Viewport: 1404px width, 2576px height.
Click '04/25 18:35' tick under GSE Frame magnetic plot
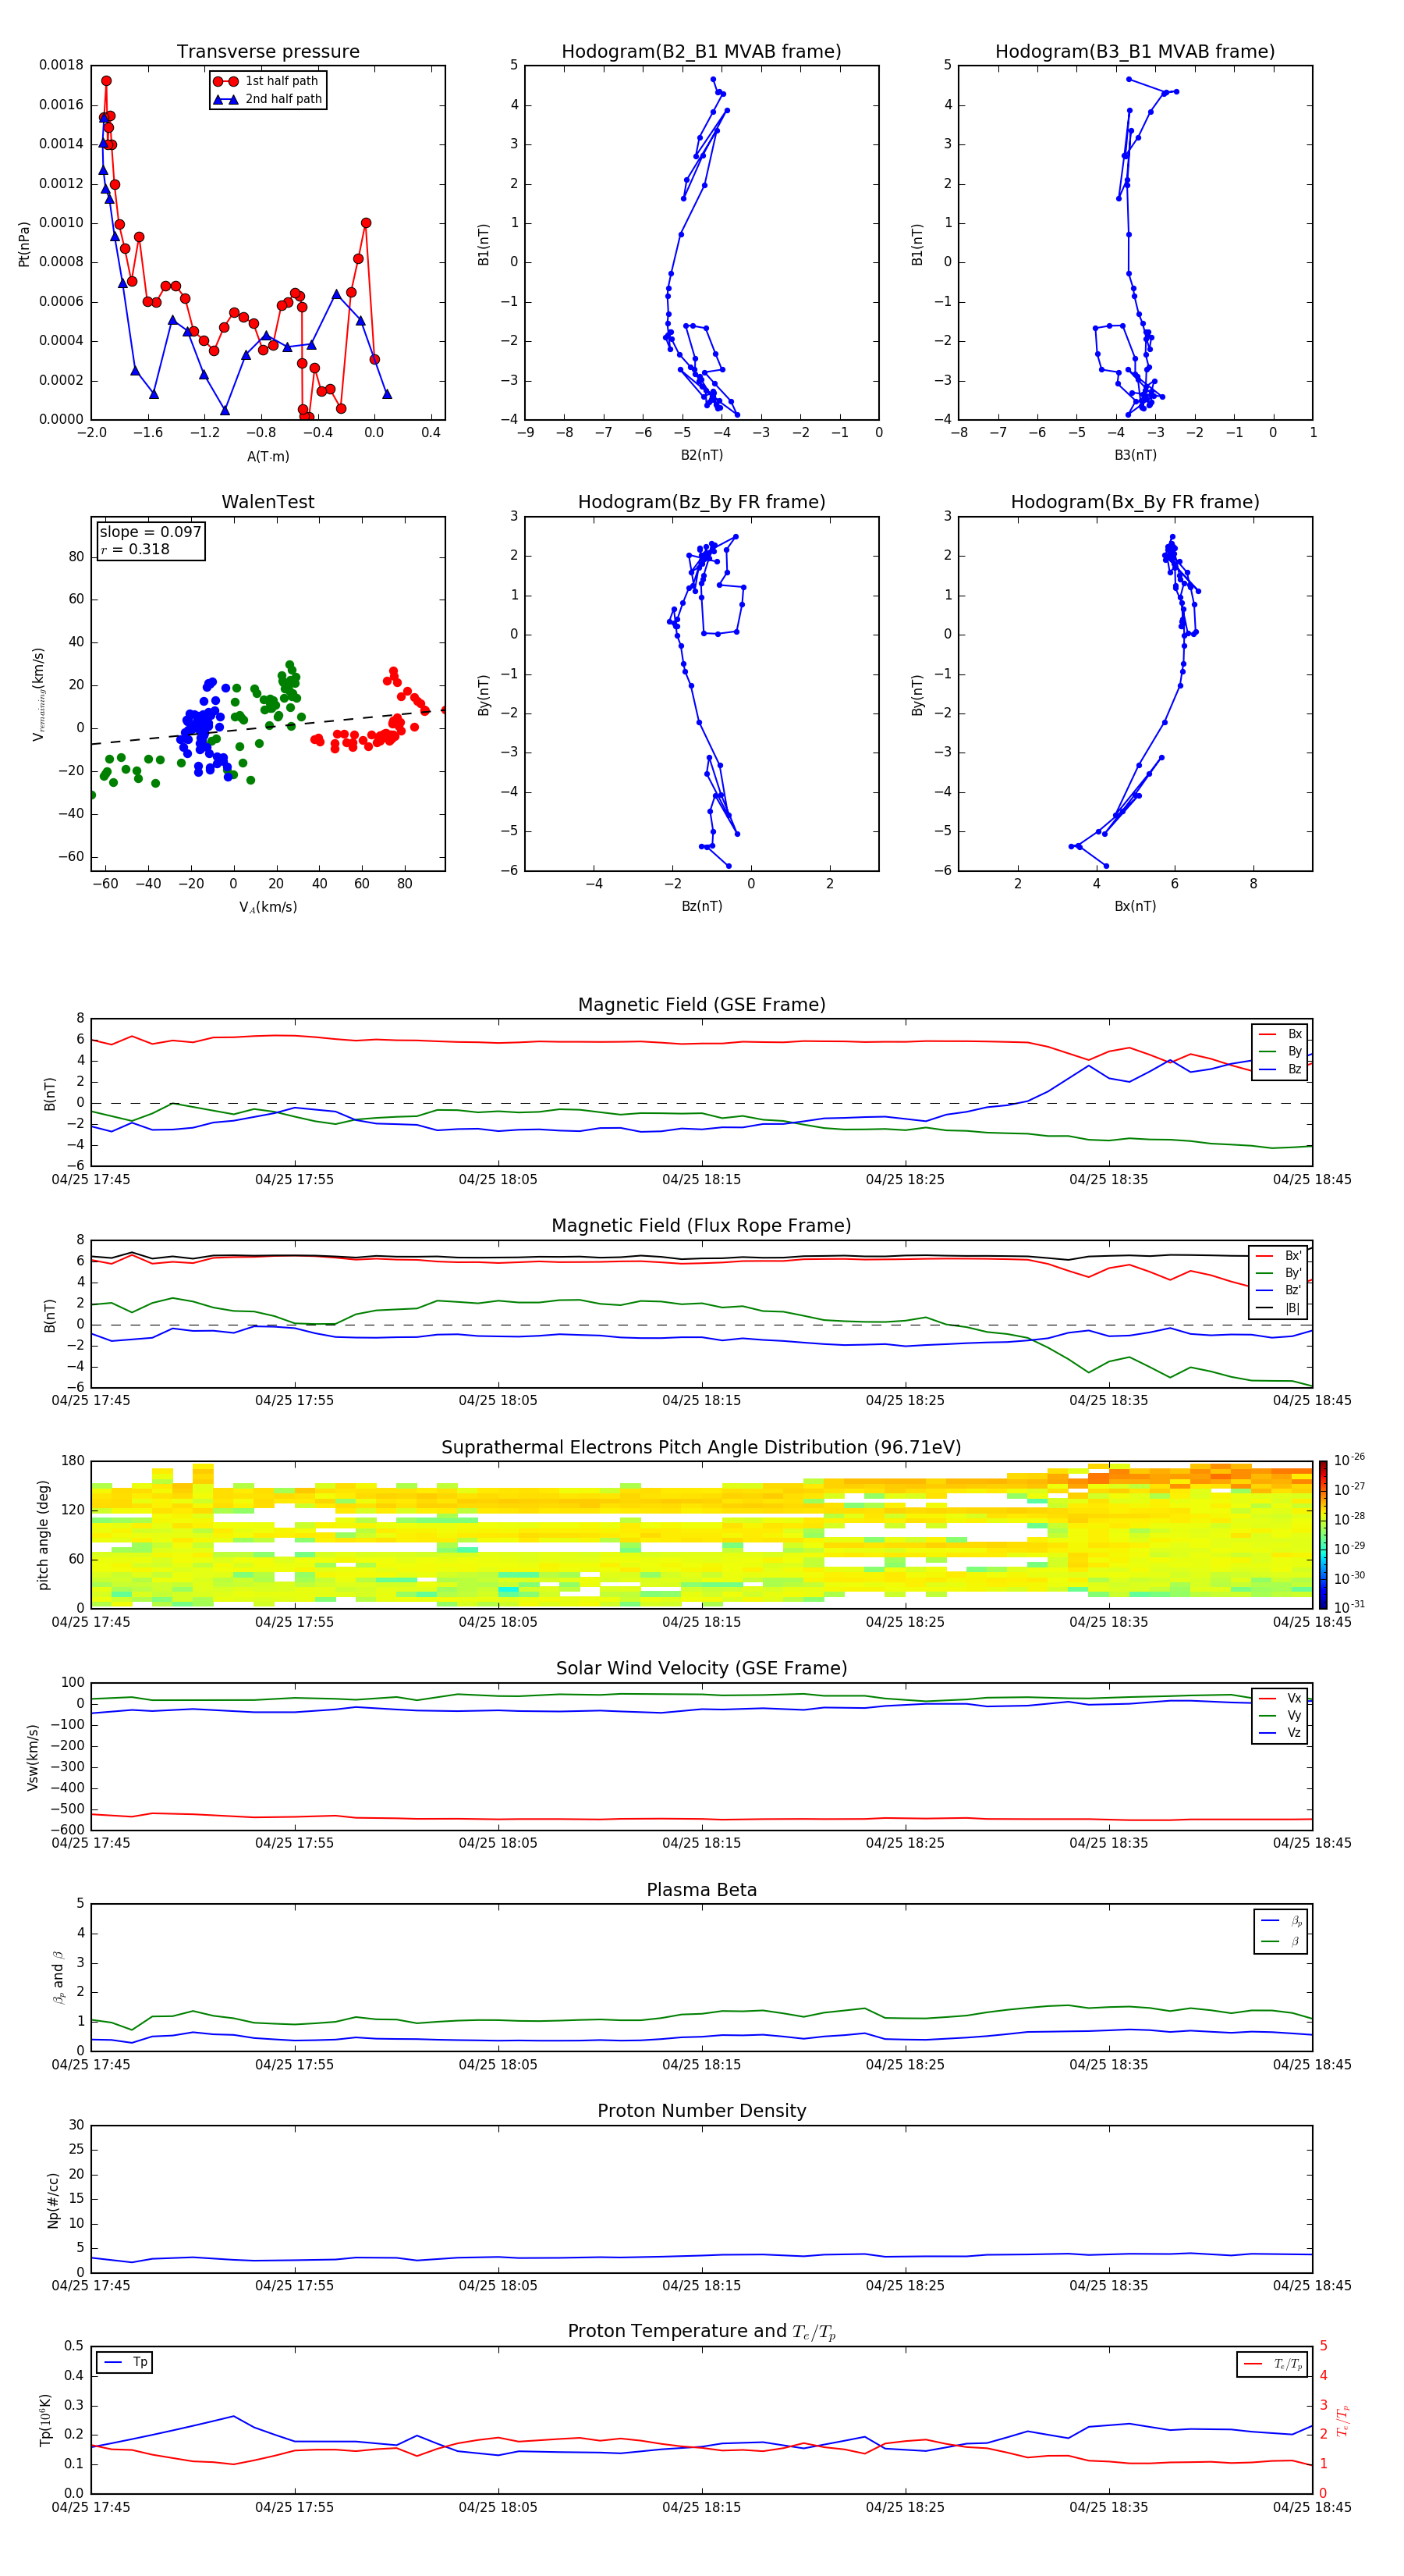1108,1180
